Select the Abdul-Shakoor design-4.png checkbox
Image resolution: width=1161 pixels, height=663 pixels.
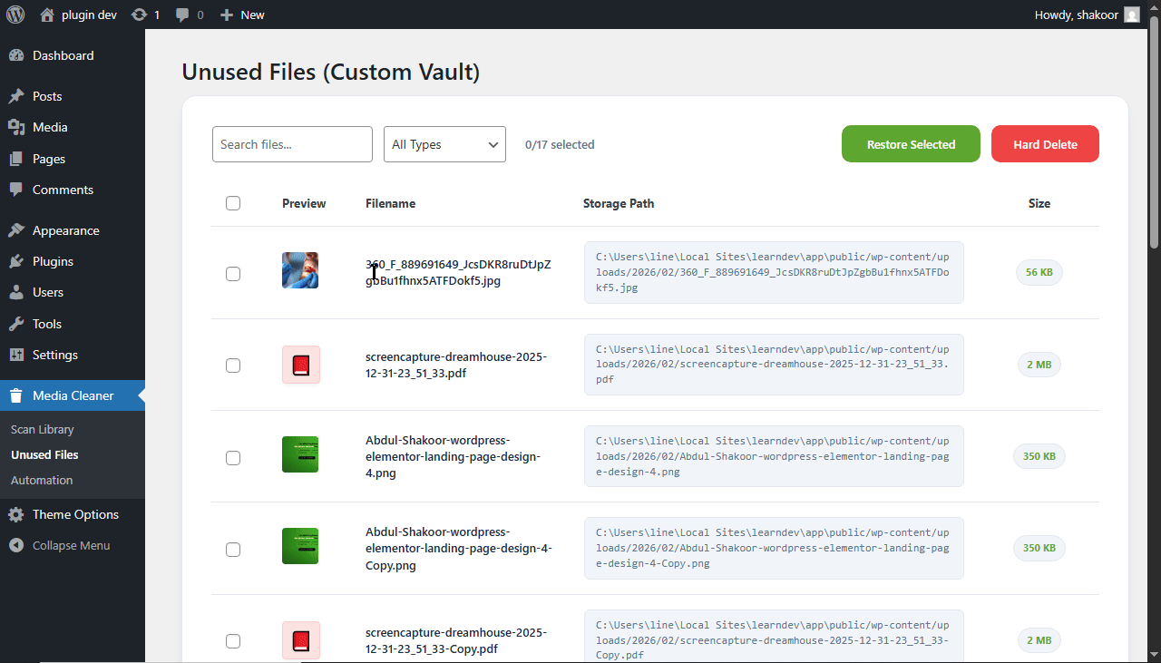[233, 457]
